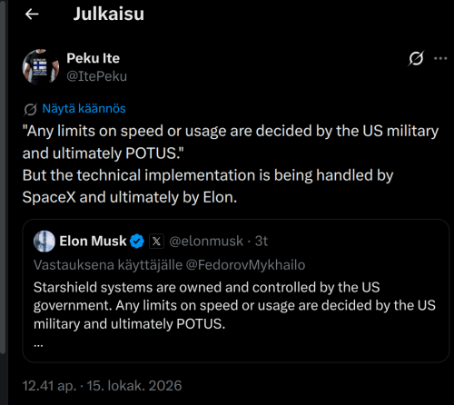Viewport: 454px width, 405px height.
Task: Go back with the left arrow
Action: [x=32, y=14]
